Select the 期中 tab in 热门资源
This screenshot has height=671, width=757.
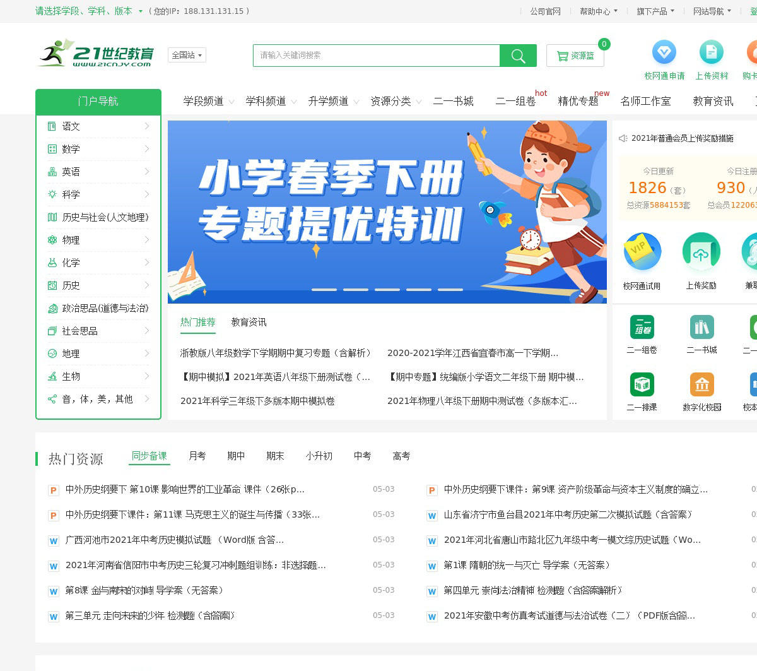pos(236,456)
